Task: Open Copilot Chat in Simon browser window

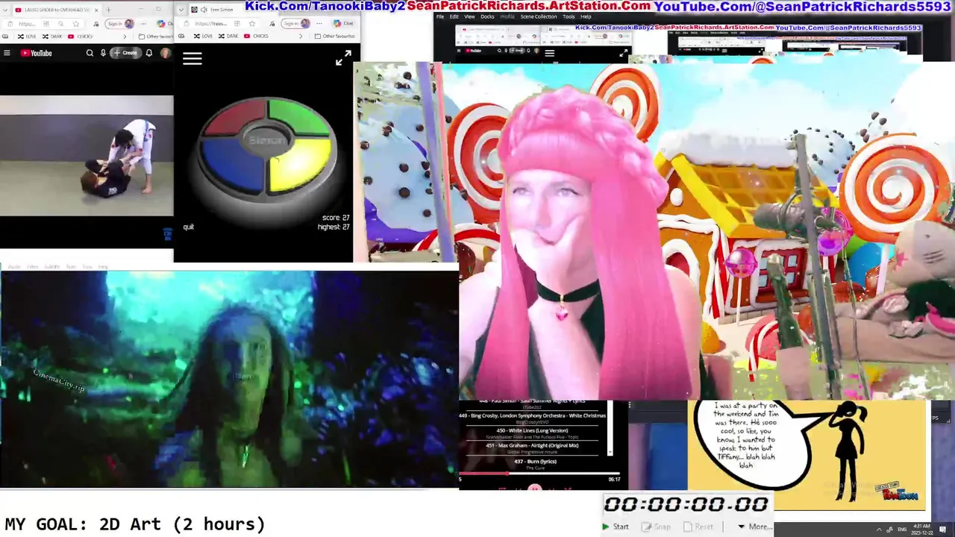Action: click(x=344, y=24)
